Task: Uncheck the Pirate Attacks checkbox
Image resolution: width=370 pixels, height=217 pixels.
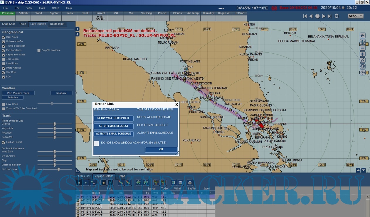Action: (x=4, y=68)
